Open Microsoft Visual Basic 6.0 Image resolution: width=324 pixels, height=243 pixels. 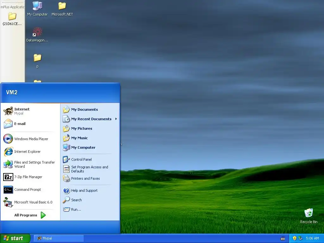[x=30, y=202]
